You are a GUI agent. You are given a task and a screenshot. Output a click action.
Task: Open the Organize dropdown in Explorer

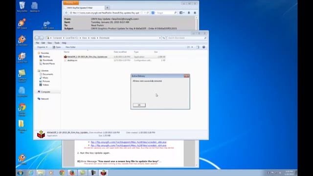[42, 47]
